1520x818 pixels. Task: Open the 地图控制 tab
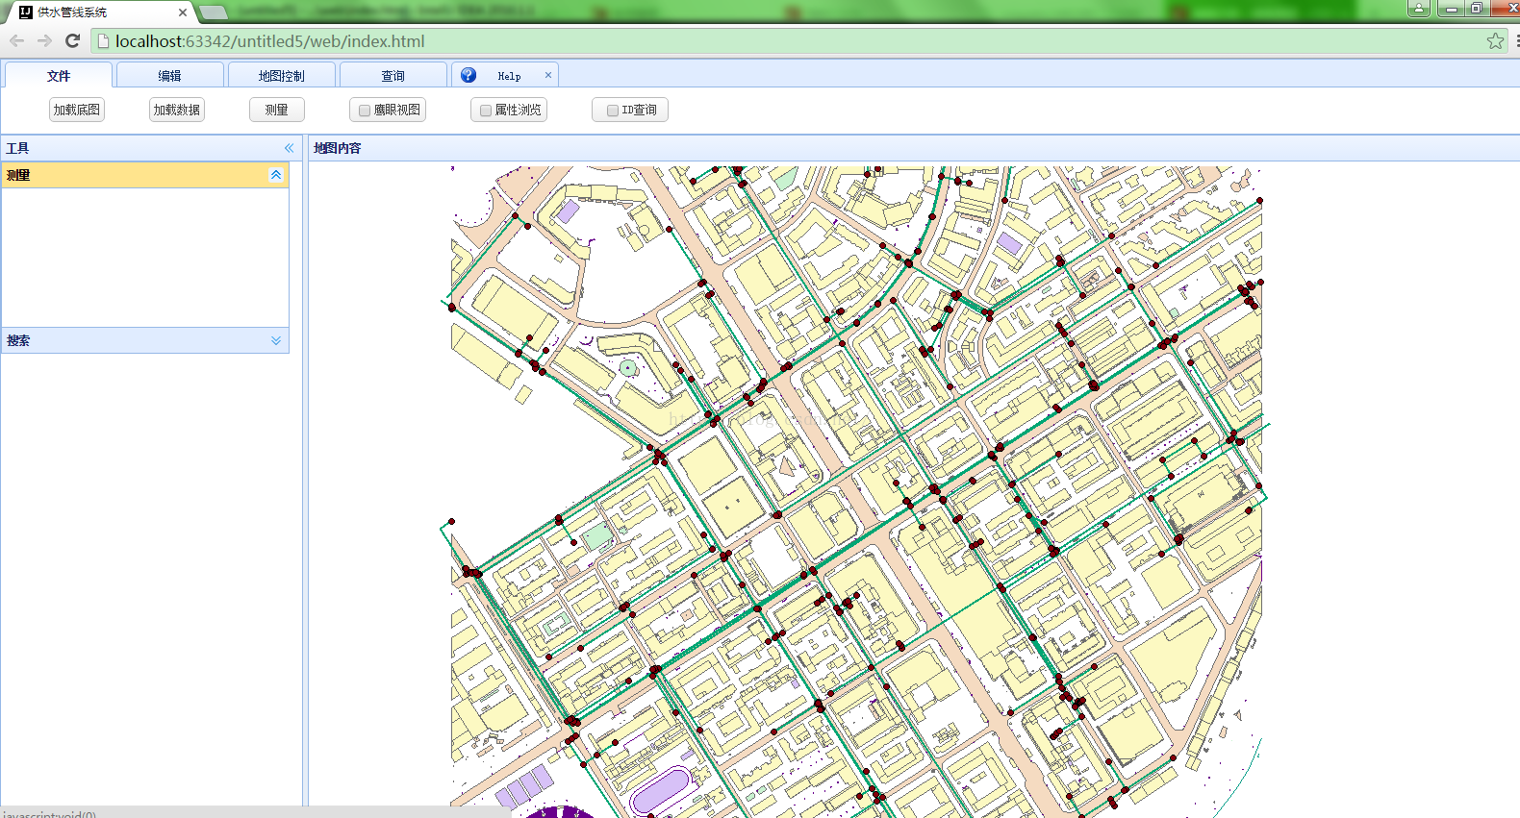click(x=281, y=76)
